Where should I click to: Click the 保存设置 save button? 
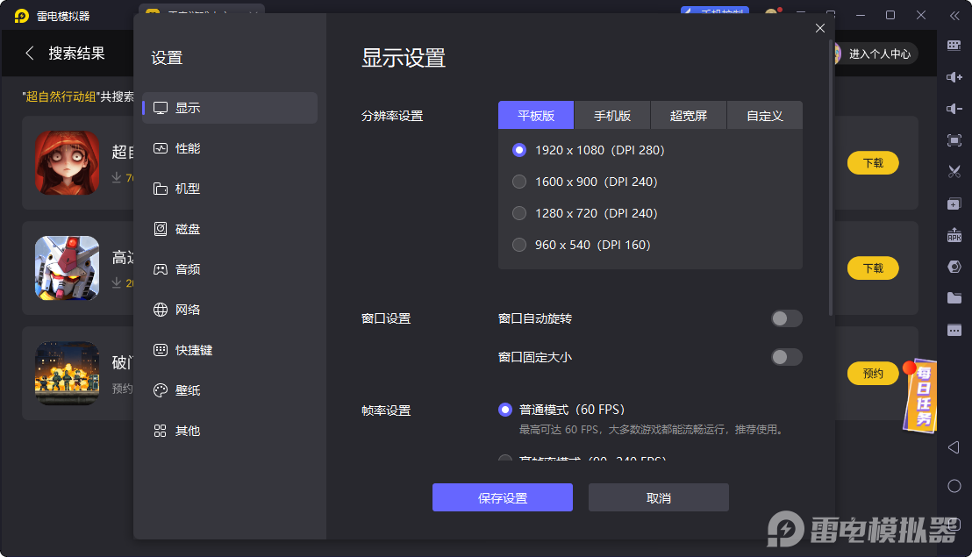point(503,497)
